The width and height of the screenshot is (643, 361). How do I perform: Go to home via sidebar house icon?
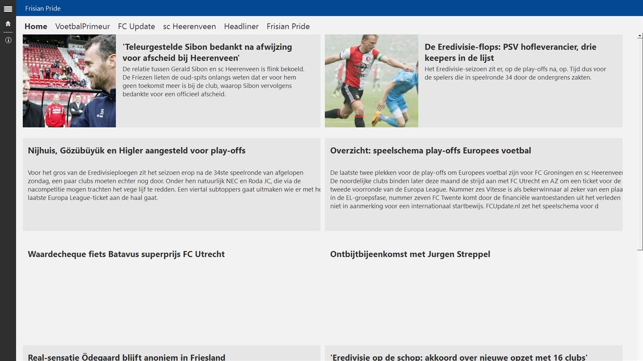[8, 24]
